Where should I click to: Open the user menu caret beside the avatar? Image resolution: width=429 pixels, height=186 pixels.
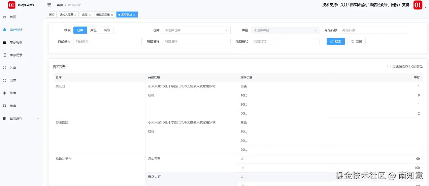click(x=426, y=7)
